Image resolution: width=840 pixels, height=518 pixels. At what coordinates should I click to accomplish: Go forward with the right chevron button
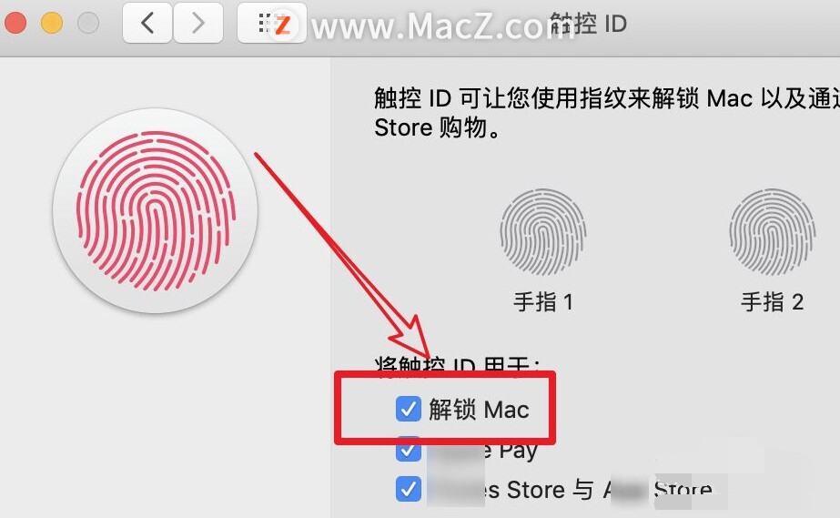198,23
